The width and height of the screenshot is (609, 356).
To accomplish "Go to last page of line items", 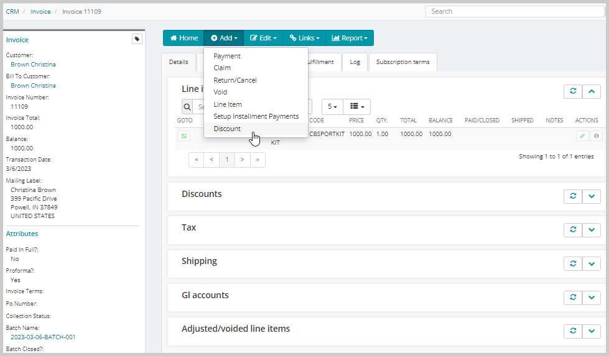I will click(258, 160).
